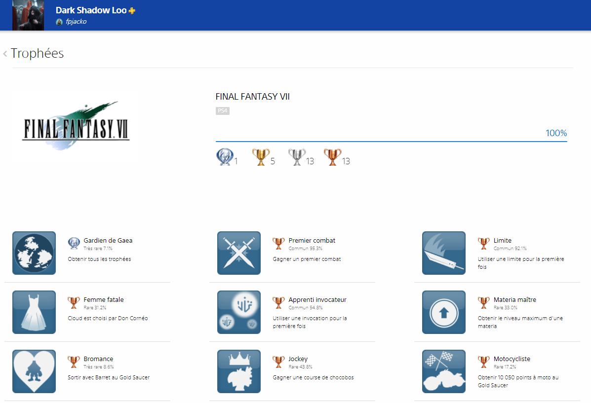
Task: Click the gold trophy count icon
Action: (261, 157)
